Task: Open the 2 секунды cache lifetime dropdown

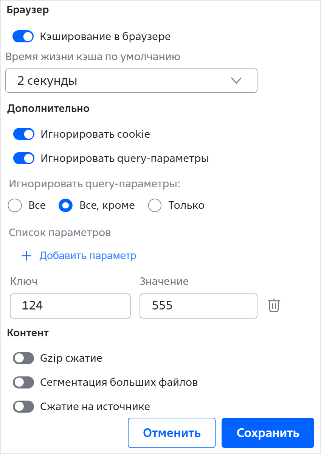Action: pos(131,81)
